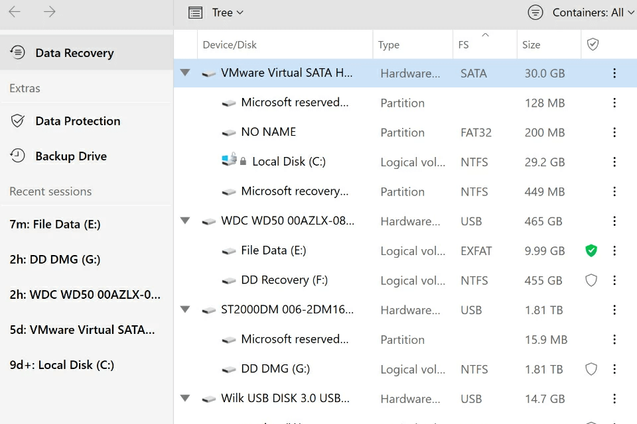Click the forward navigation arrow
Image resolution: width=637 pixels, height=424 pixels.
click(49, 12)
